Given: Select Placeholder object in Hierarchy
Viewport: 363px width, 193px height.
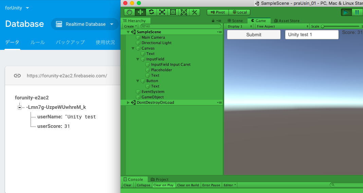Looking at the screenshot, I should [161, 70].
